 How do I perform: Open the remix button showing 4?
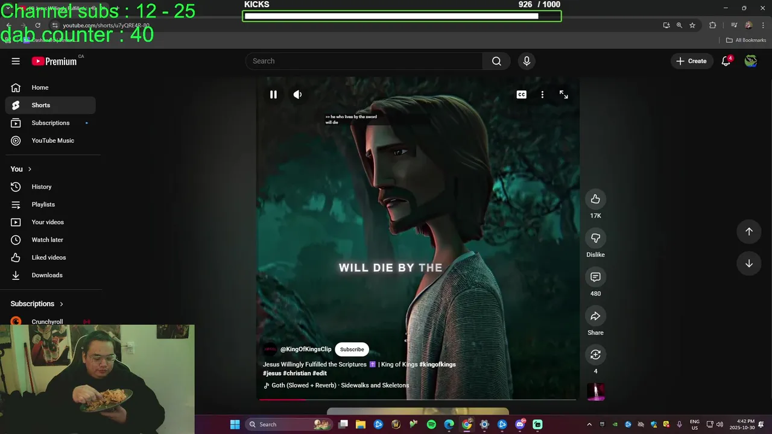(595, 354)
